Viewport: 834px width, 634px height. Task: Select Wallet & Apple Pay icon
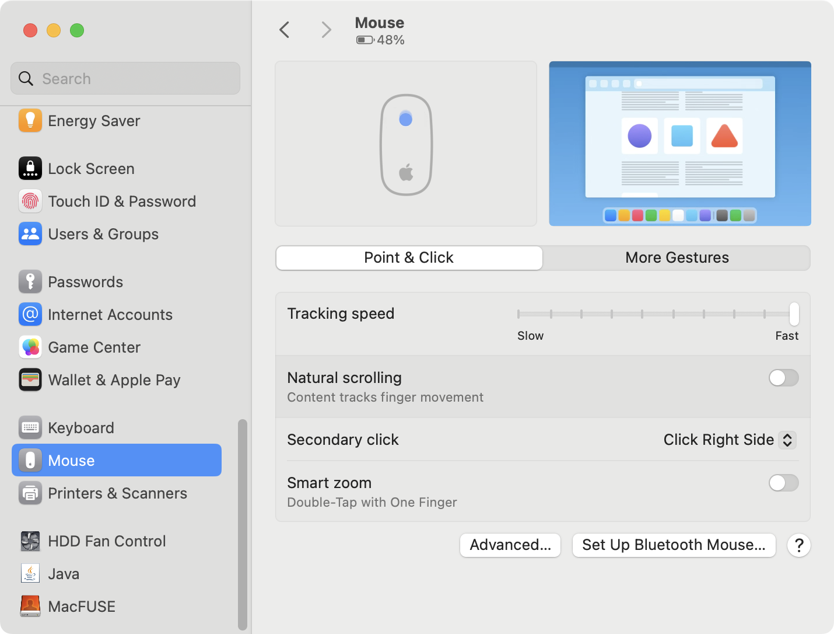(x=30, y=380)
